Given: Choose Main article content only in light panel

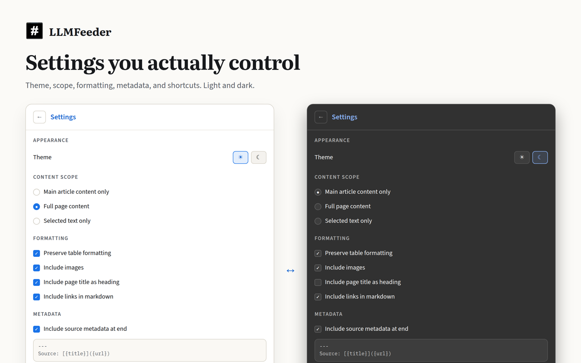Looking at the screenshot, I should [x=36, y=192].
